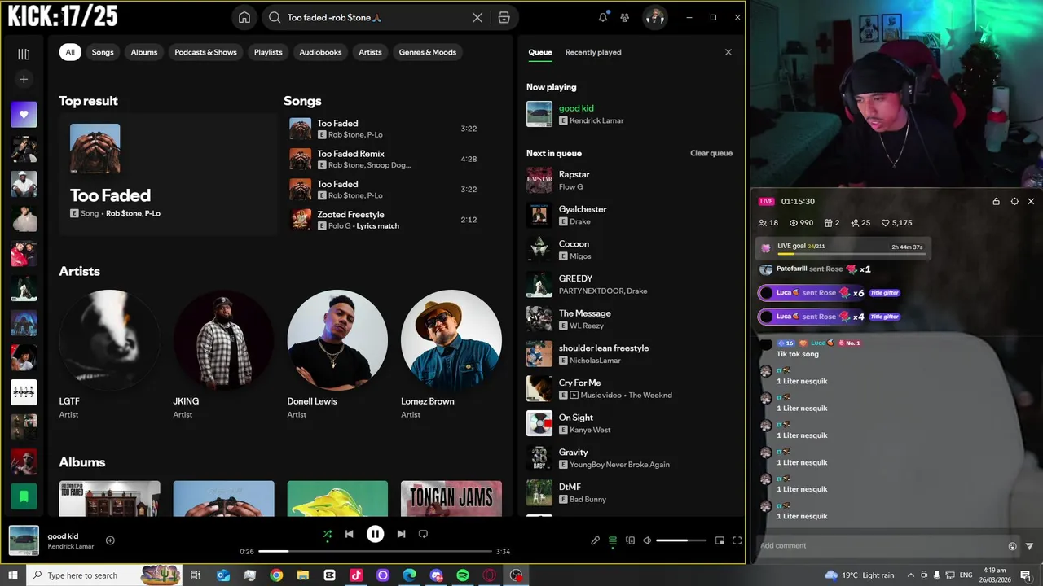The height and width of the screenshot is (586, 1043).
Task: Select the Queue tab
Action: [x=540, y=52]
